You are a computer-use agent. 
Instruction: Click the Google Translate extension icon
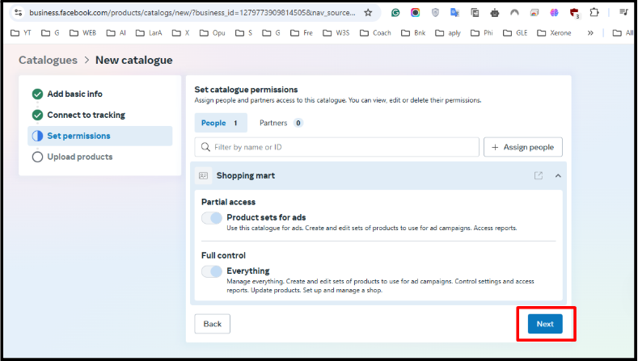(x=454, y=13)
